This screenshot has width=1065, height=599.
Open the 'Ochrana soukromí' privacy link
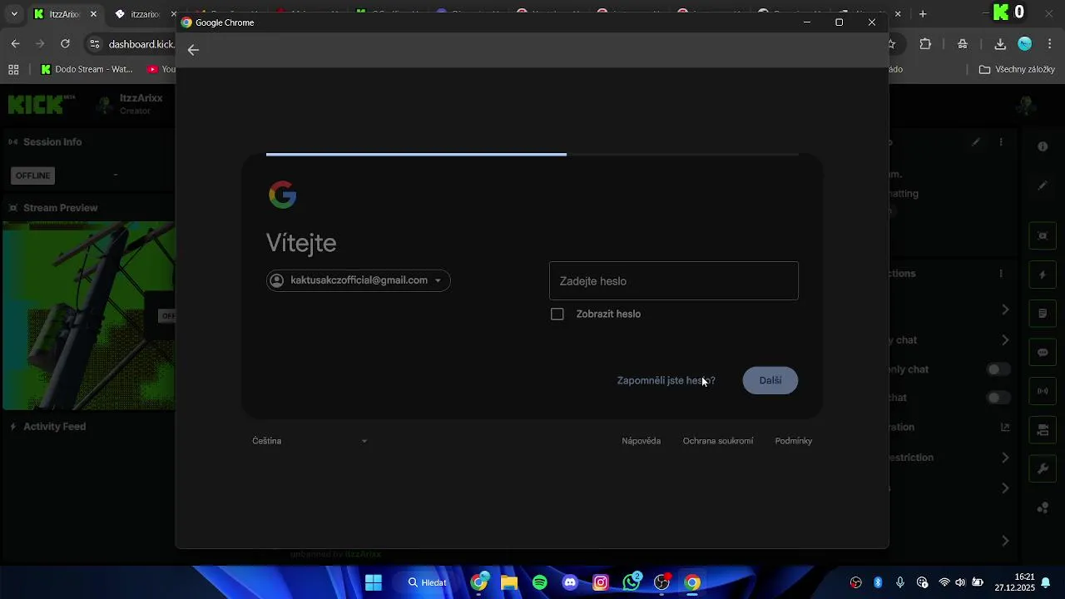click(x=718, y=441)
